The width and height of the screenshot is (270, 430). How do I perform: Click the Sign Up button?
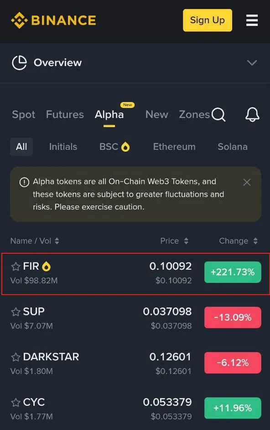coord(208,20)
